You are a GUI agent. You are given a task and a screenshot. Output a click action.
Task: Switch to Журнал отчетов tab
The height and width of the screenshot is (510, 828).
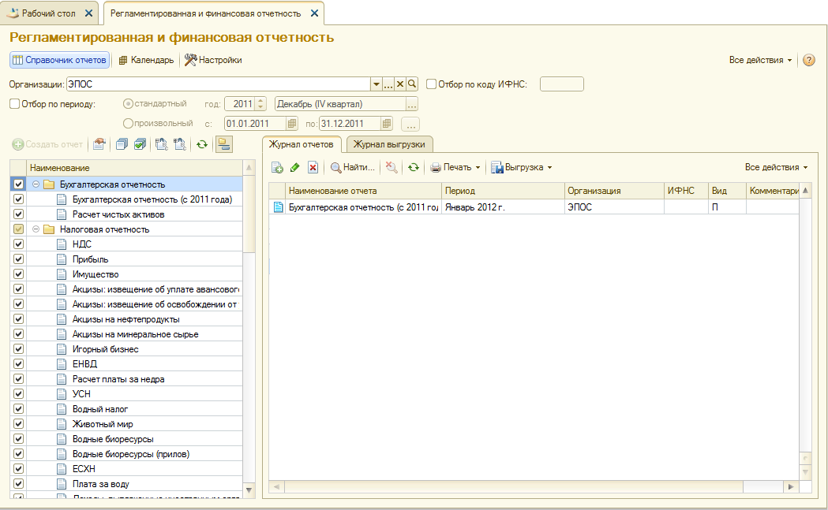tap(302, 144)
